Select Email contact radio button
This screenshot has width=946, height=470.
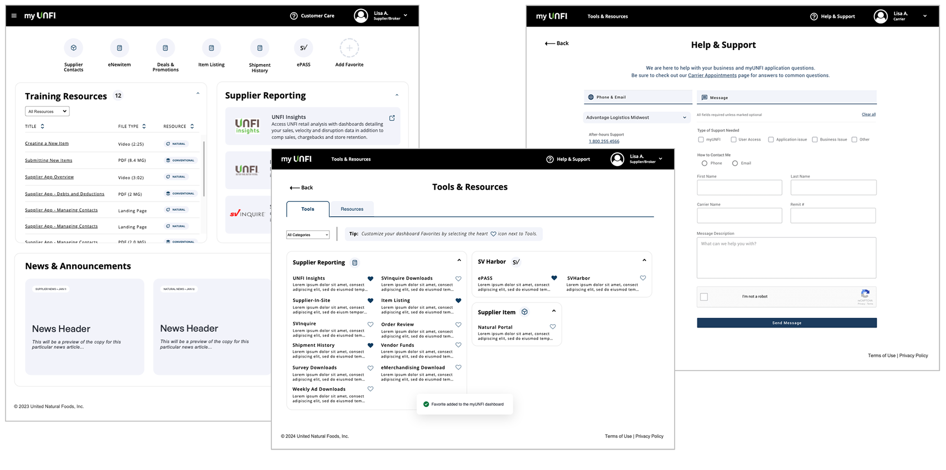735,163
